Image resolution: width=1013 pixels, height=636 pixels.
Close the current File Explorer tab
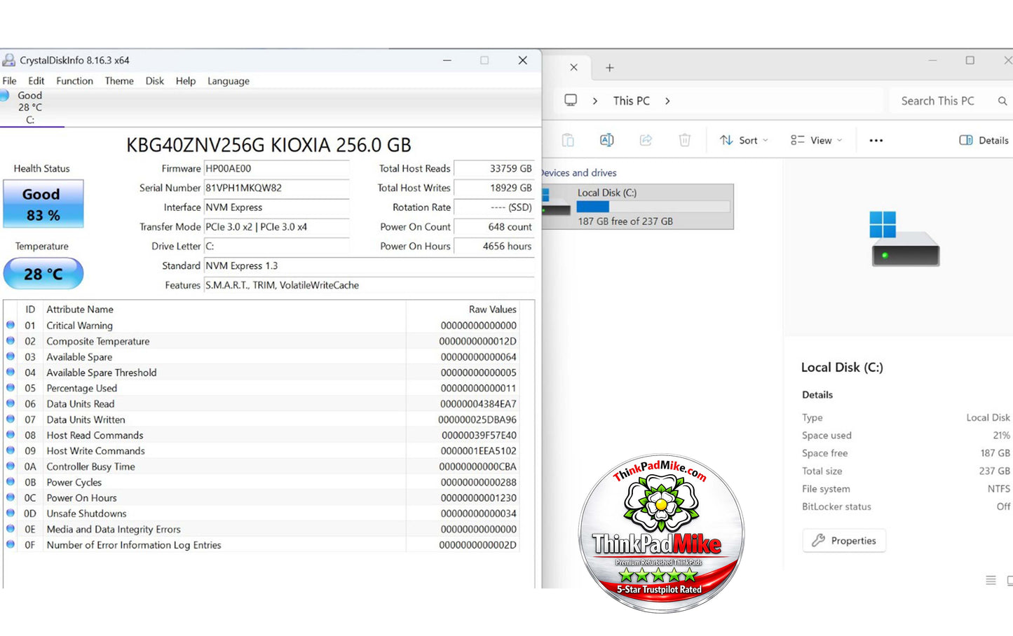click(x=573, y=68)
